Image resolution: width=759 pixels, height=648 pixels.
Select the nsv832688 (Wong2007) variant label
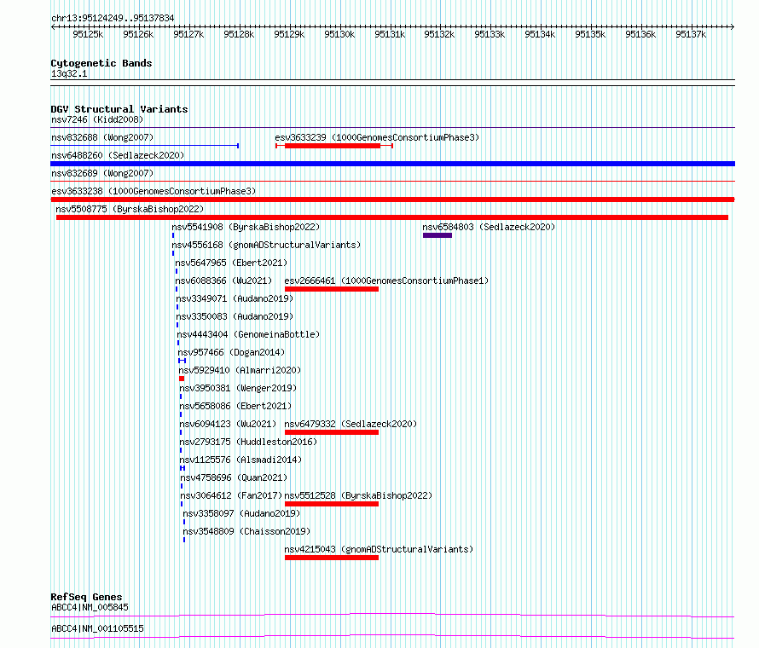(102, 137)
